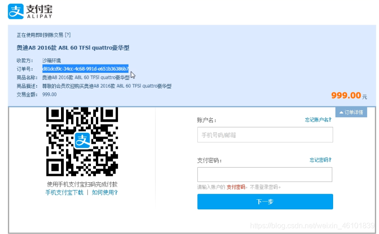Select the highlighted order number d81dcd9c-34cc-4c68-991d-e651b36386b7

tap(85, 69)
